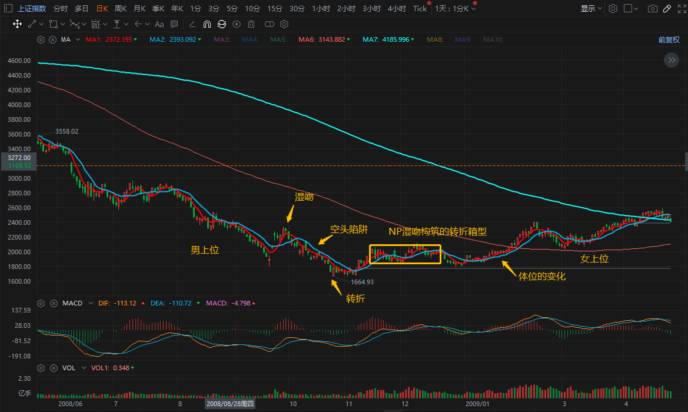The image size is (688, 412).
Task: Click the trash delete drawings icon
Action: pos(251,24)
